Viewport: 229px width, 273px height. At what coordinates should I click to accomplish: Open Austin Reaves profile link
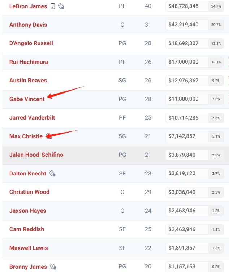point(28,81)
